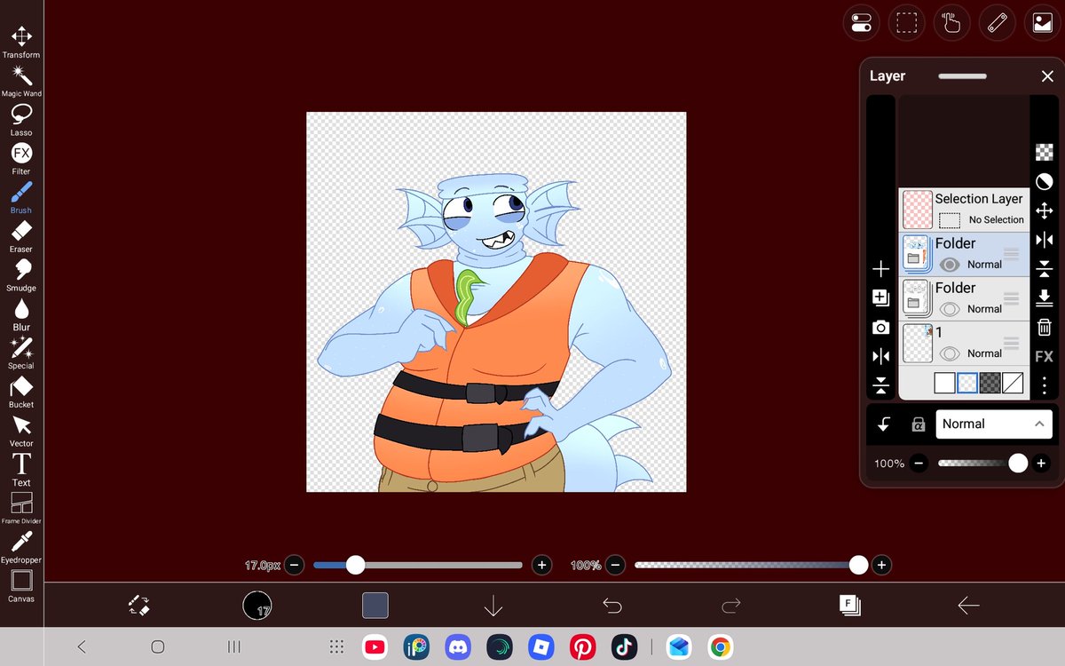The height and width of the screenshot is (666, 1065).
Task: Decrease brush opacity with minus button
Action: tap(615, 565)
